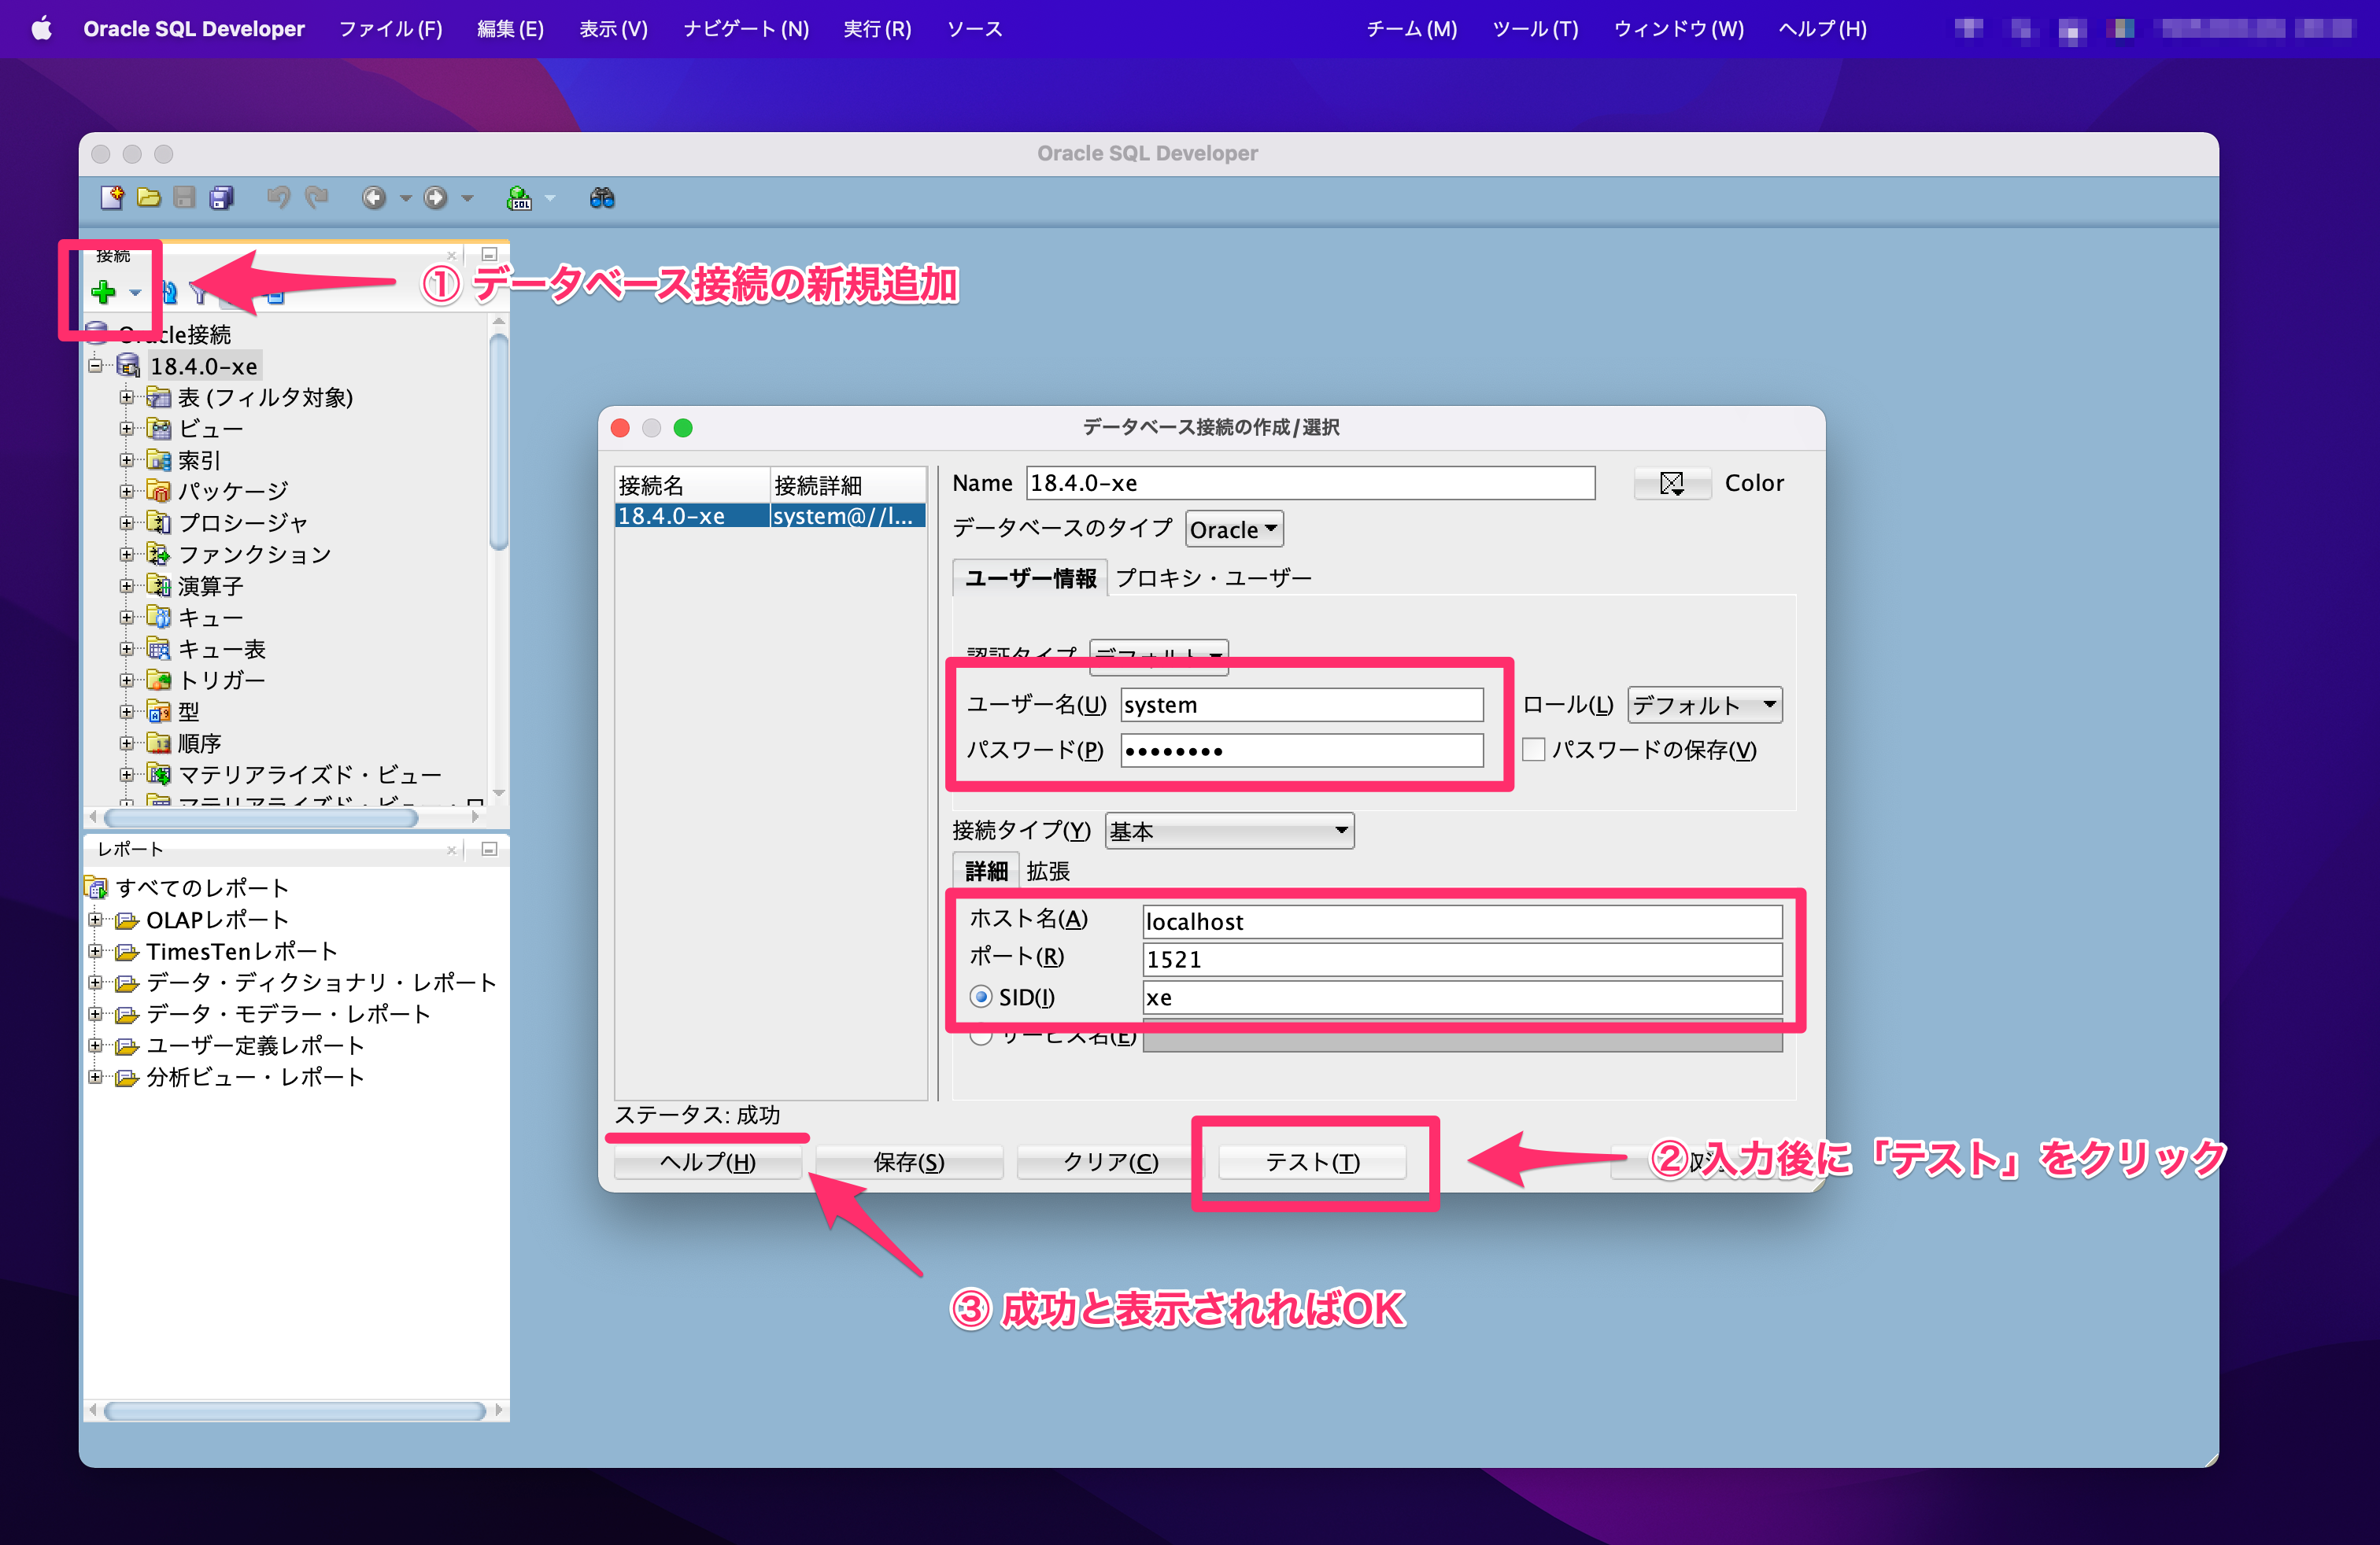Open the ロール デフォルト dropdown
This screenshot has height=1545, width=2380.
[1704, 705]
